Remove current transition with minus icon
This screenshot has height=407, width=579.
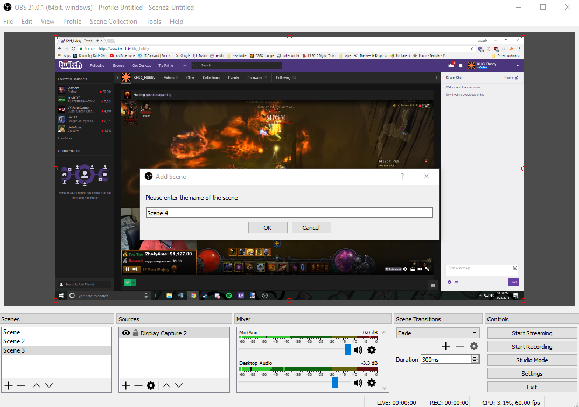pyautogui.click(x=459, y=346)
